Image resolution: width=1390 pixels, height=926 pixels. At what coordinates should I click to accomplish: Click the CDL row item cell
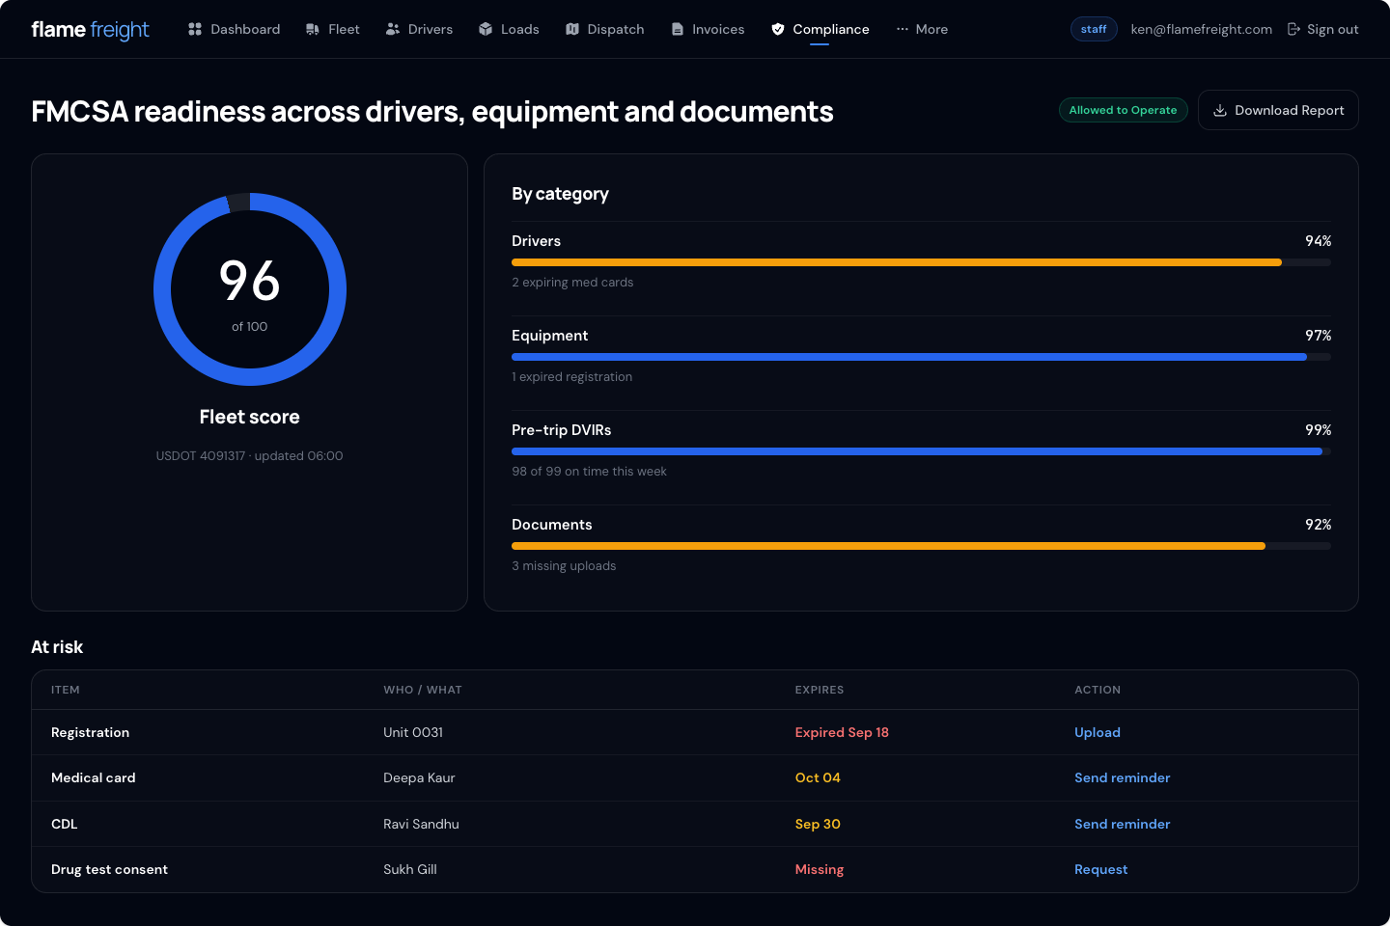[64, 824]
